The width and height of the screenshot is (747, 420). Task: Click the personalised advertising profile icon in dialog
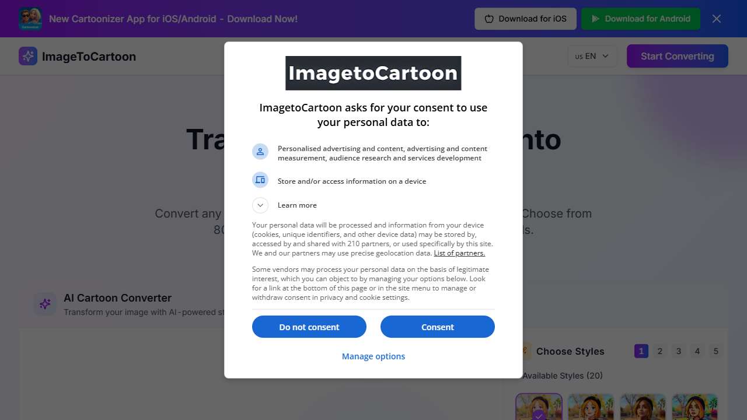tap(260, 151)
